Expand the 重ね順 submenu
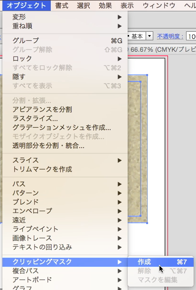196x290 pixels. pyautogui.click(x=65, y=26)
